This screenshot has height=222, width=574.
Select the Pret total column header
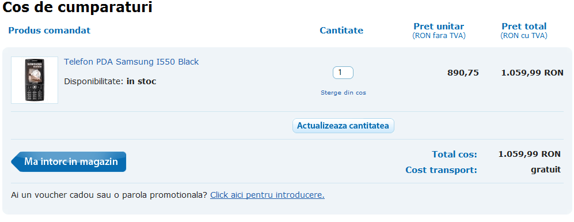point(524,27)
